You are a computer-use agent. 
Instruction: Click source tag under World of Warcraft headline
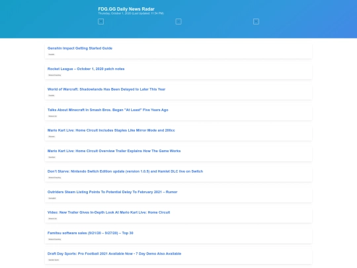[52, 95]
